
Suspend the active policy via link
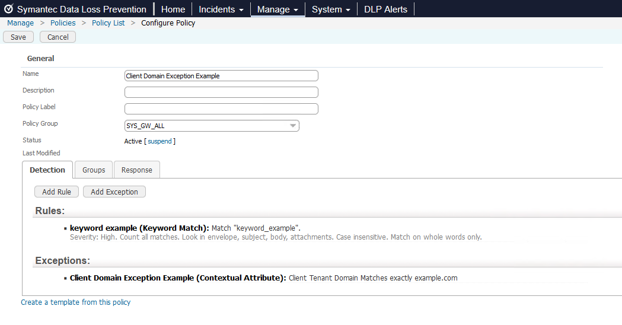tap(160, 141)
